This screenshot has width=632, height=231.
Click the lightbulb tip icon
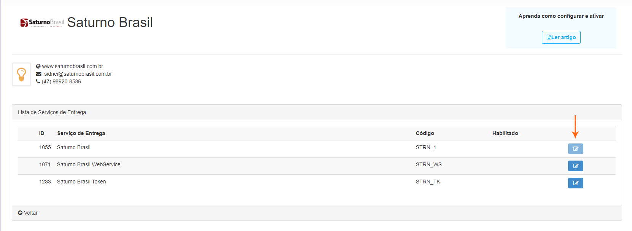pyautogui.click(x=21, y=74)
